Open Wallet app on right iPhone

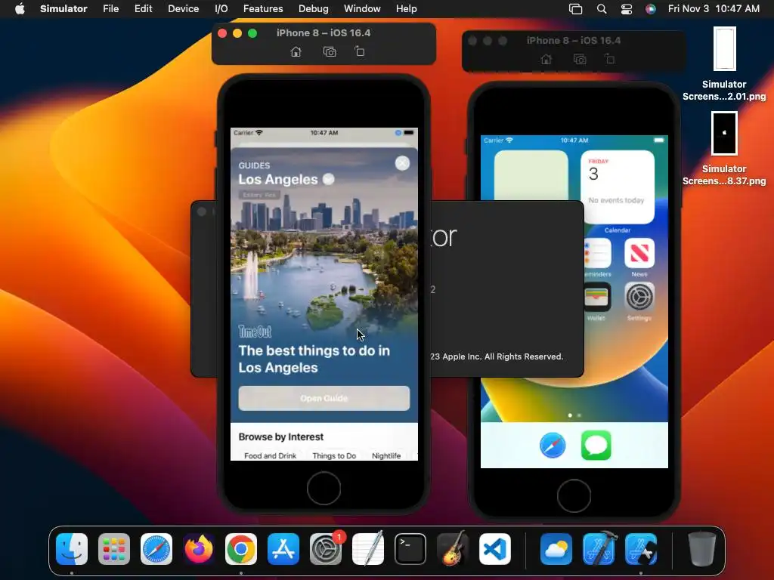(x=597, y=297)
